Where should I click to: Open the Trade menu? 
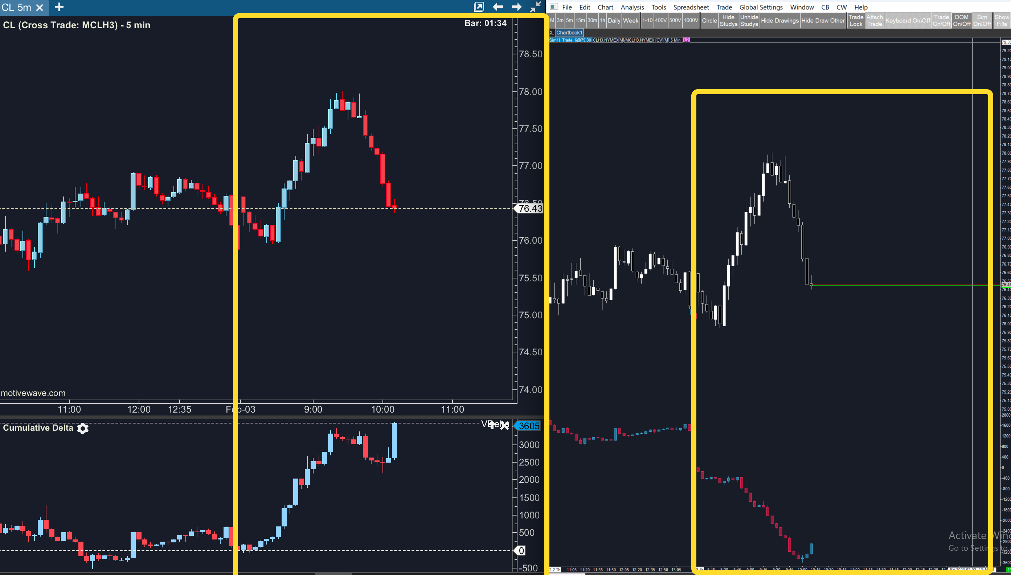[724, 7]
